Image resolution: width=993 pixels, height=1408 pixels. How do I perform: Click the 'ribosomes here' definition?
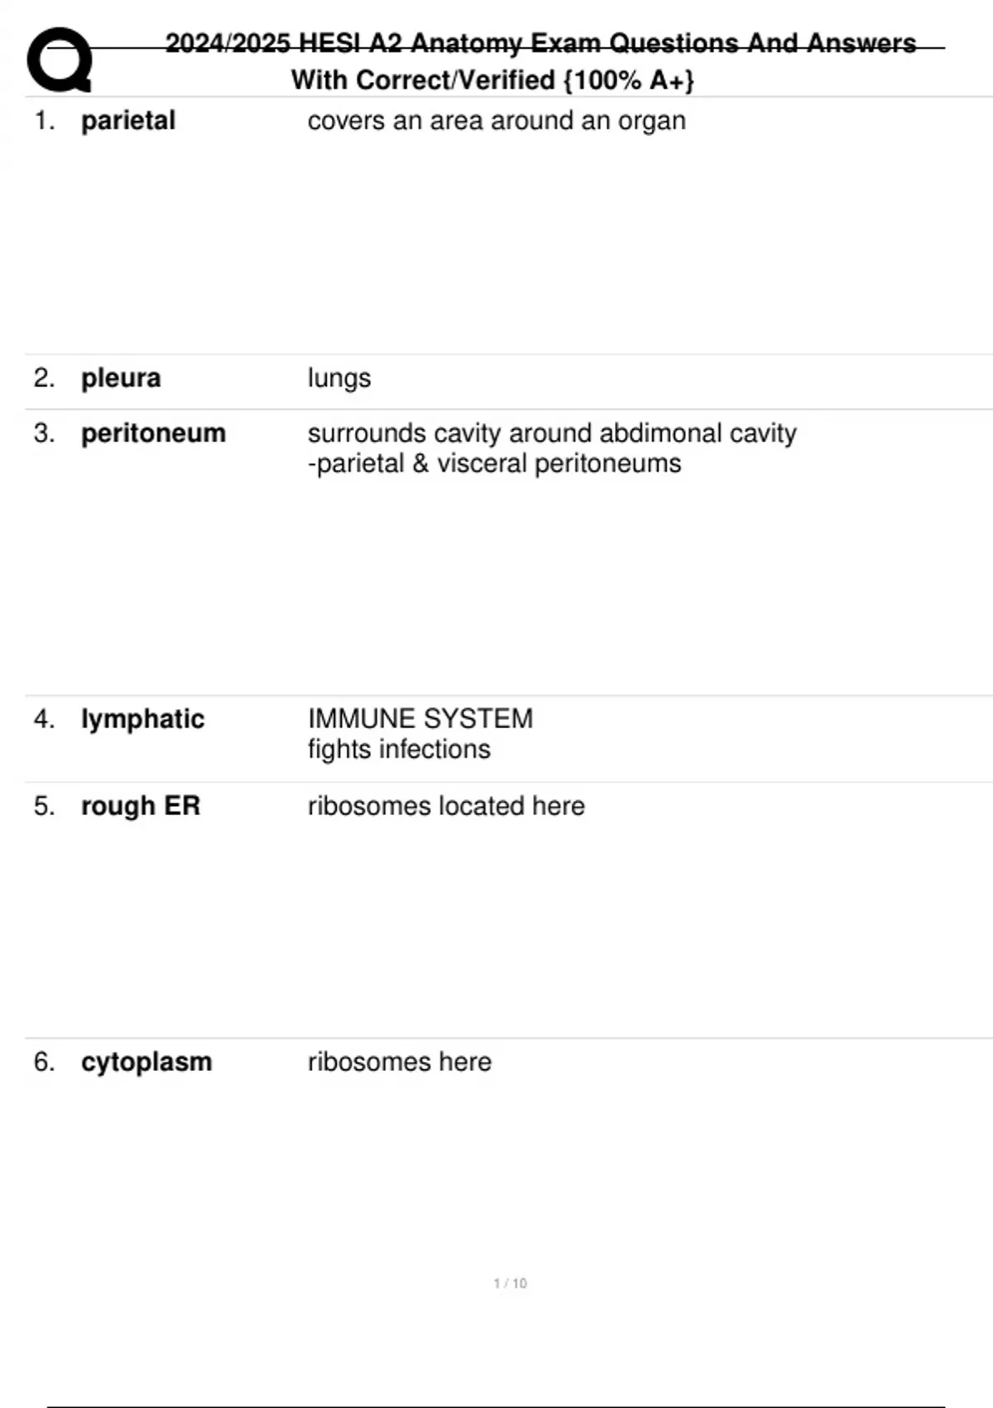(x=400, y=1062)
